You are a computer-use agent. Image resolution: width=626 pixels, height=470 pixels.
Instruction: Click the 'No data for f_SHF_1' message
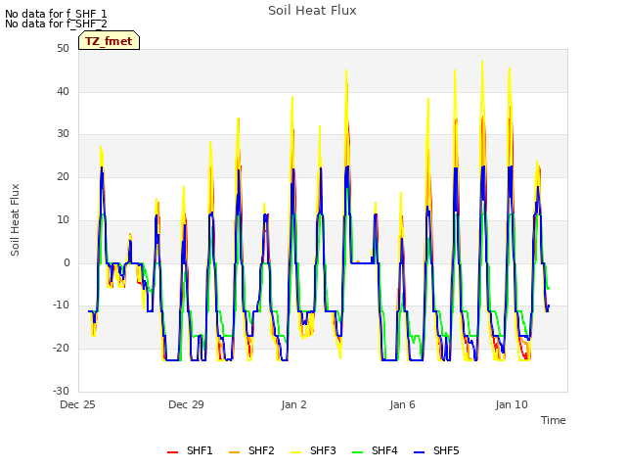click(x=56, y=14)
